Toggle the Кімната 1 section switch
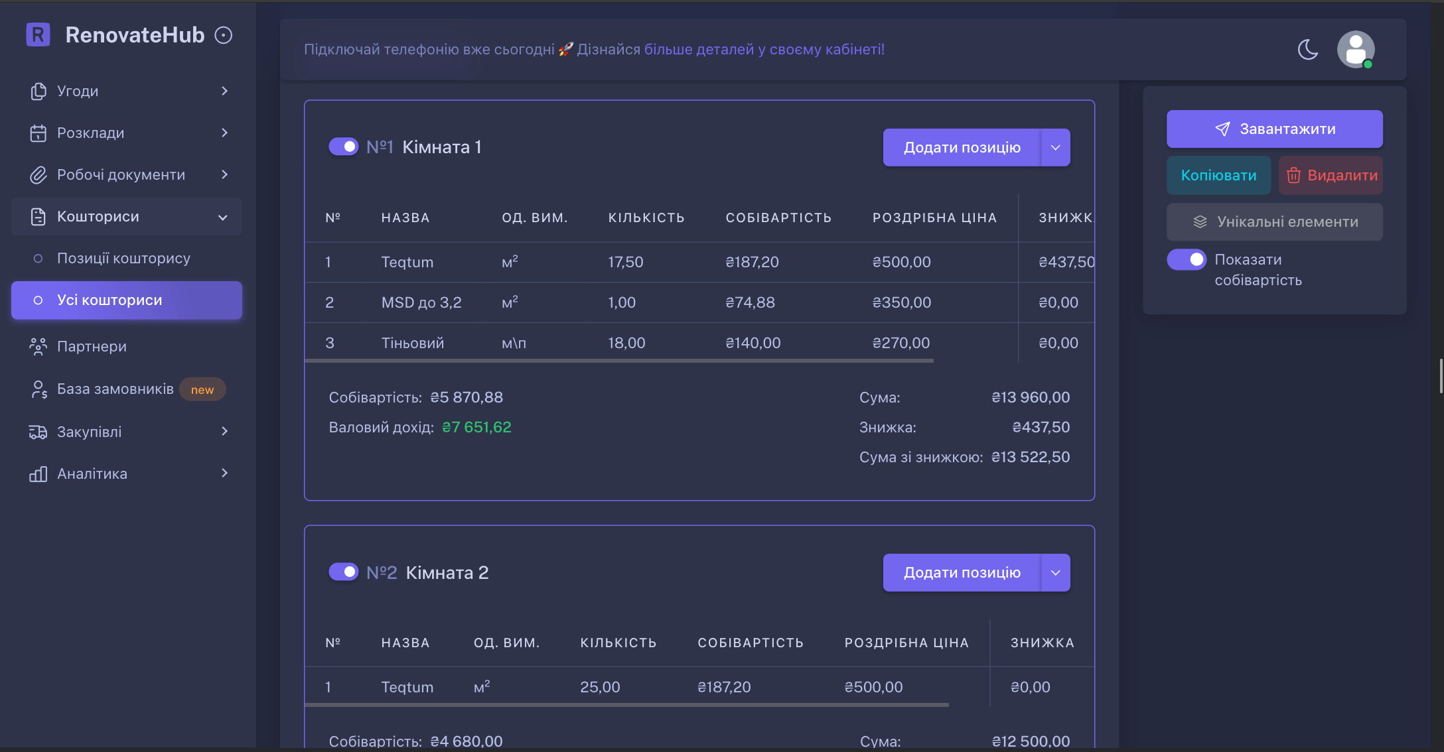 [x=344, y=147]
